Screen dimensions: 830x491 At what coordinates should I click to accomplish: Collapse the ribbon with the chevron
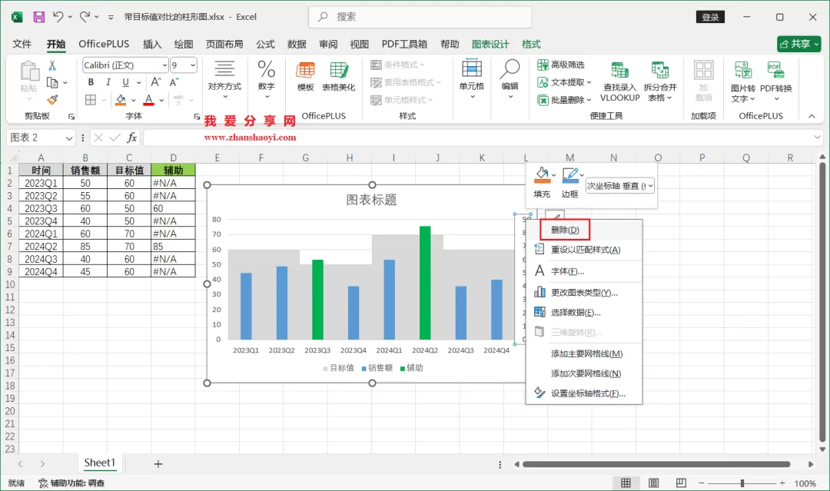click(812, 116)
